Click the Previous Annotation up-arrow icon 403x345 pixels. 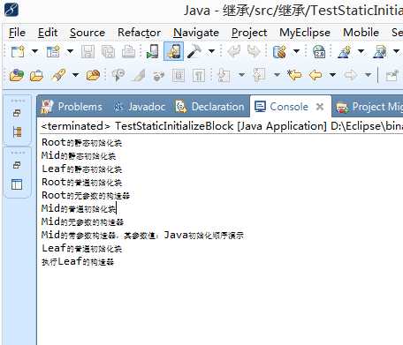tap(260, 75)
